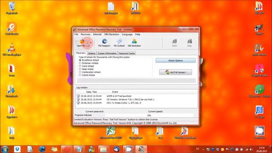Show hidden system tray icons arrow
272x153 pixels.
pyautogui.click(x=203, y=149)
